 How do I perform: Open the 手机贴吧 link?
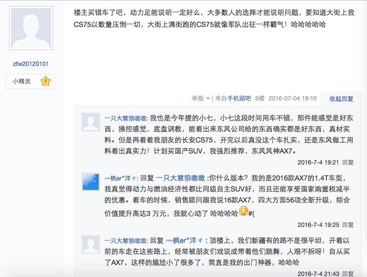pyautogui.click(x=239, y=98)
